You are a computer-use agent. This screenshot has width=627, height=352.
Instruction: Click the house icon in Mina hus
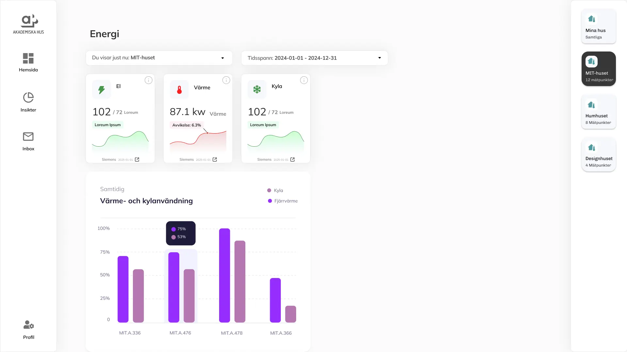tap(592, 19)
